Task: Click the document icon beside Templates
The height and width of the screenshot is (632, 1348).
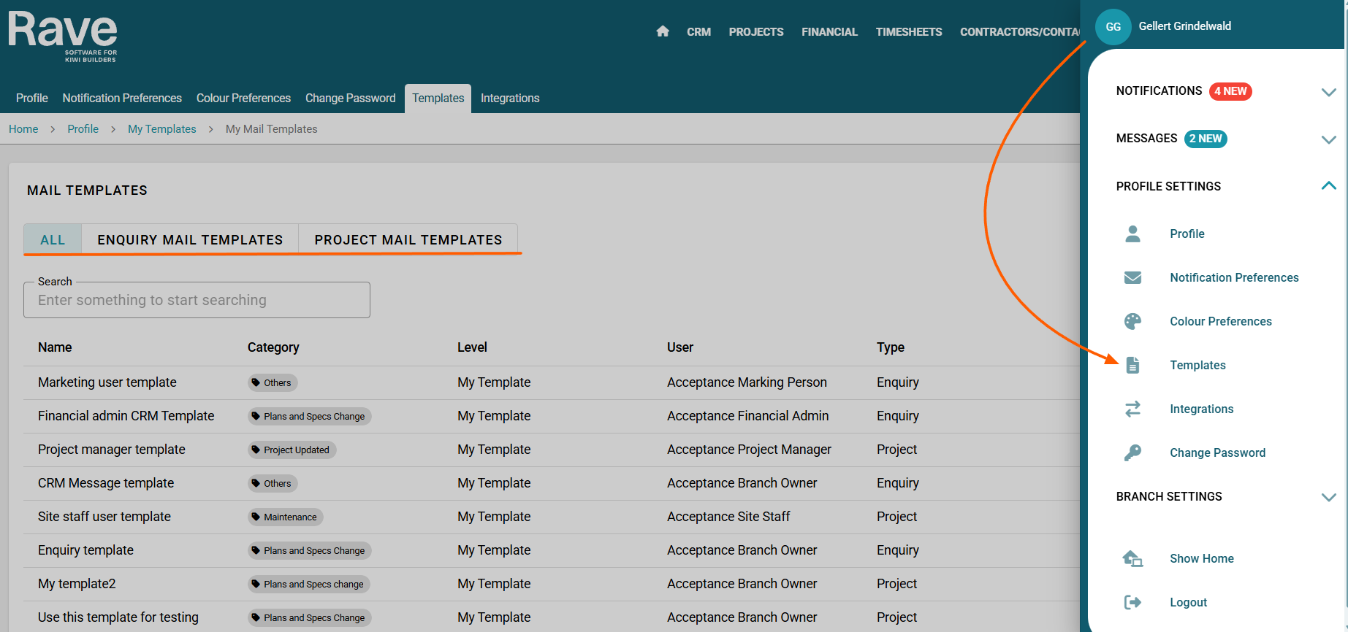Action: 1132,365
